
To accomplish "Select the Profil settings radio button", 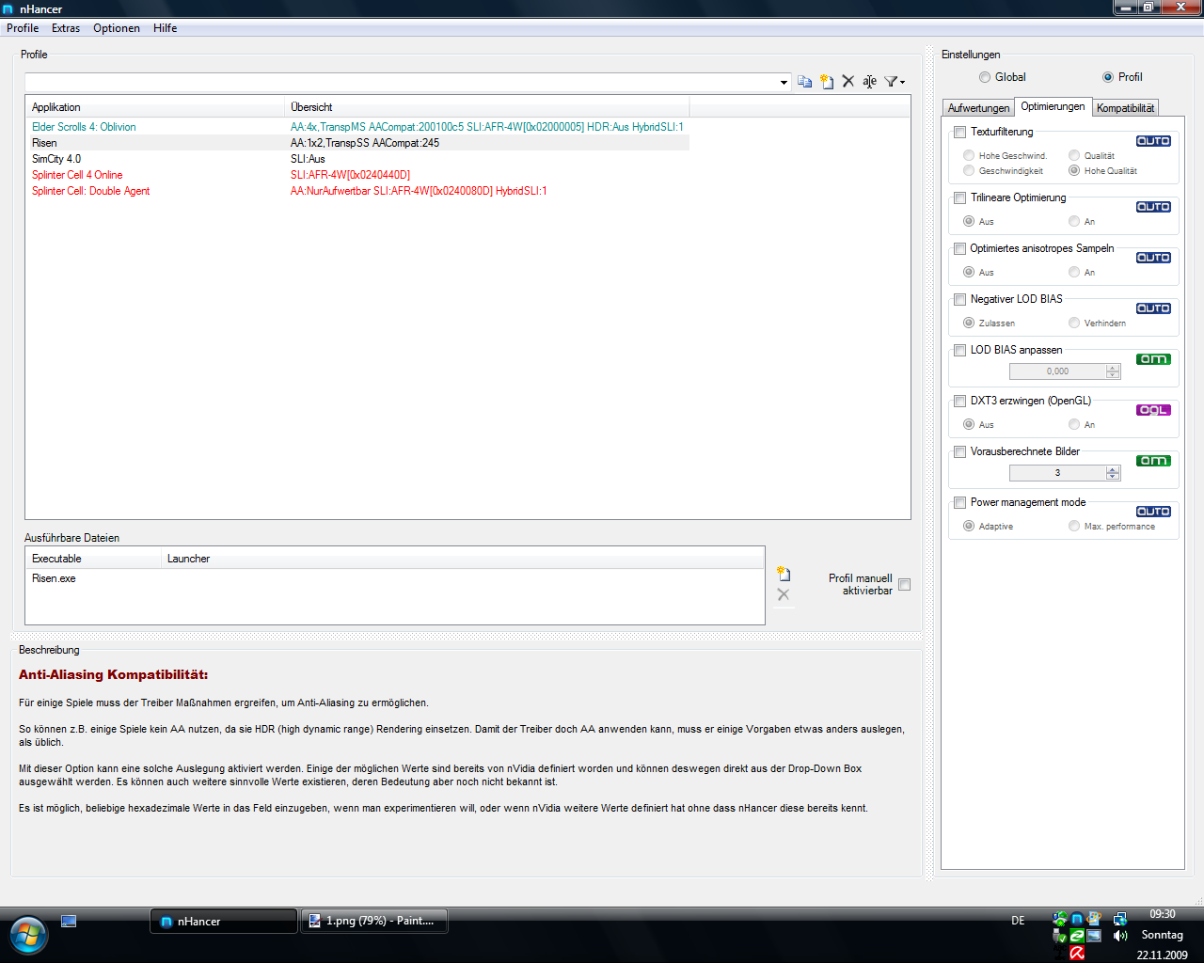I will point(1108,77).
